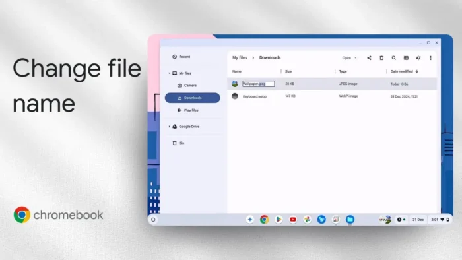Share the selected file
Screen dimensions: 462x260
point(369,58)
